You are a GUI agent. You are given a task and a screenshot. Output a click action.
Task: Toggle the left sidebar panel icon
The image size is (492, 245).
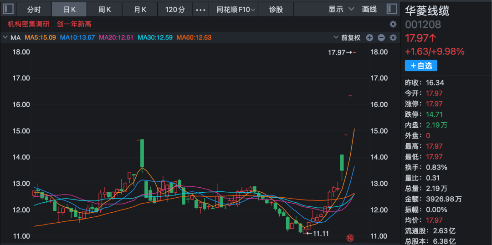[9, 9]
